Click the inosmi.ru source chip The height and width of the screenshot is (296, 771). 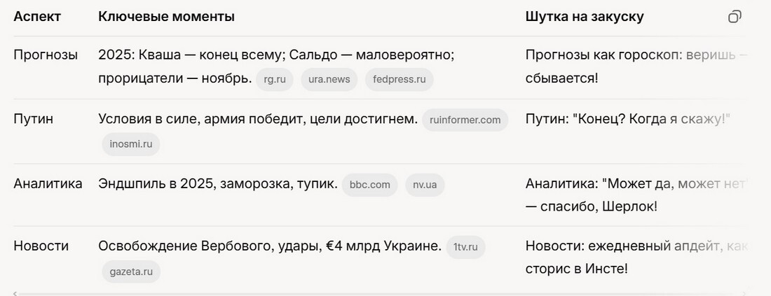(130, 145)
